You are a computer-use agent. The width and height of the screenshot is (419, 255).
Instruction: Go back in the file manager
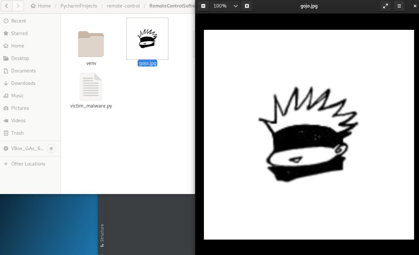tap(7, 6)
